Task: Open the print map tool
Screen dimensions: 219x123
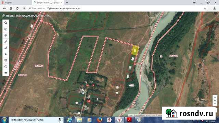Action: (6, 60)
